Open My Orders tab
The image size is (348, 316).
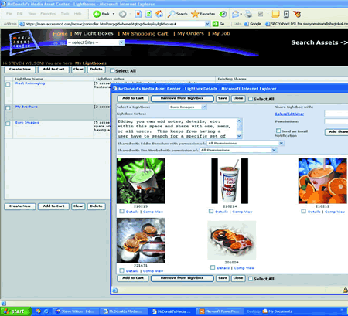[190, 33]
